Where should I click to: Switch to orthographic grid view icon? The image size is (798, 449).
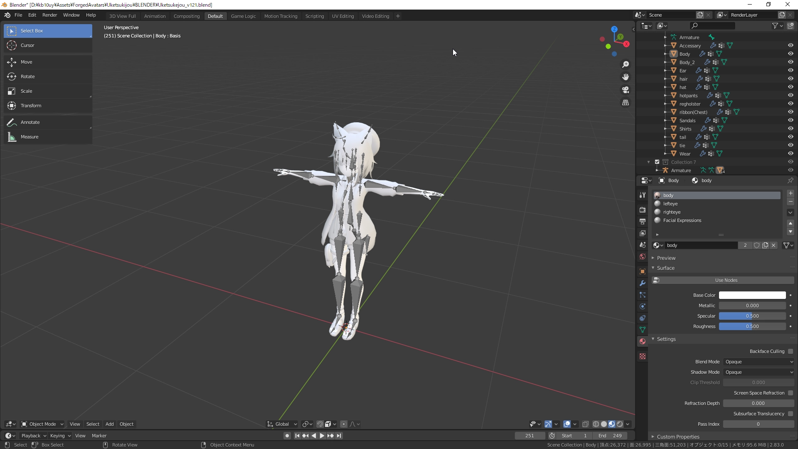pyautogui.click(x=626, y=102)
